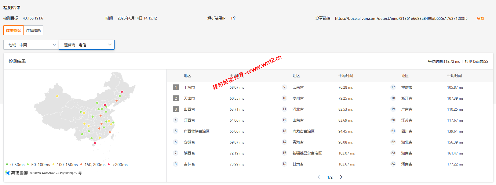The height and width of the screenshot is (185, 496).
Task: Click the red map dot near Hainan
Action: [95, 143]
